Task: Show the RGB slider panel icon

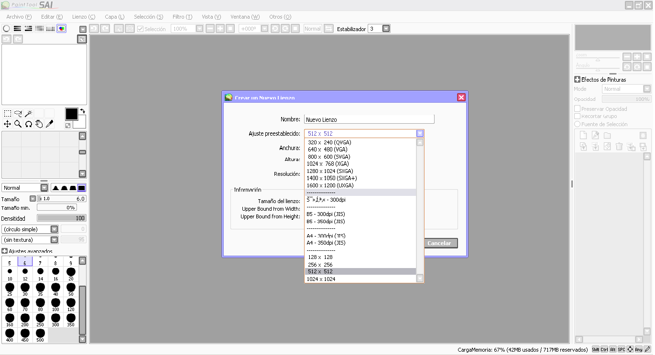Action: 18,29
